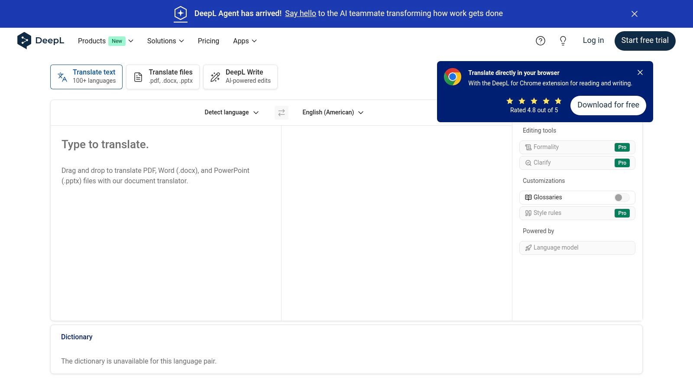Expand the Detect language dropdown
693x390 pixels.
click(x=232, y=113)
